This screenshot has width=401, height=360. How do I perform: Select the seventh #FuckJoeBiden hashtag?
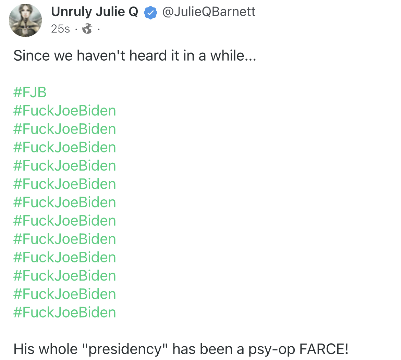(x=65, y=221)
